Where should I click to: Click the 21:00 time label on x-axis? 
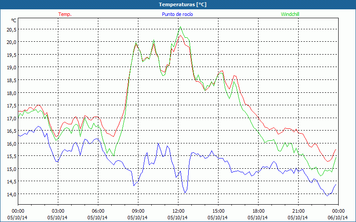298,211
